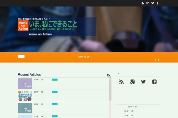Open the 2014 11 21 news ticker headline
The height and width of the screenshot is (118, 178).
pos(85,57)
